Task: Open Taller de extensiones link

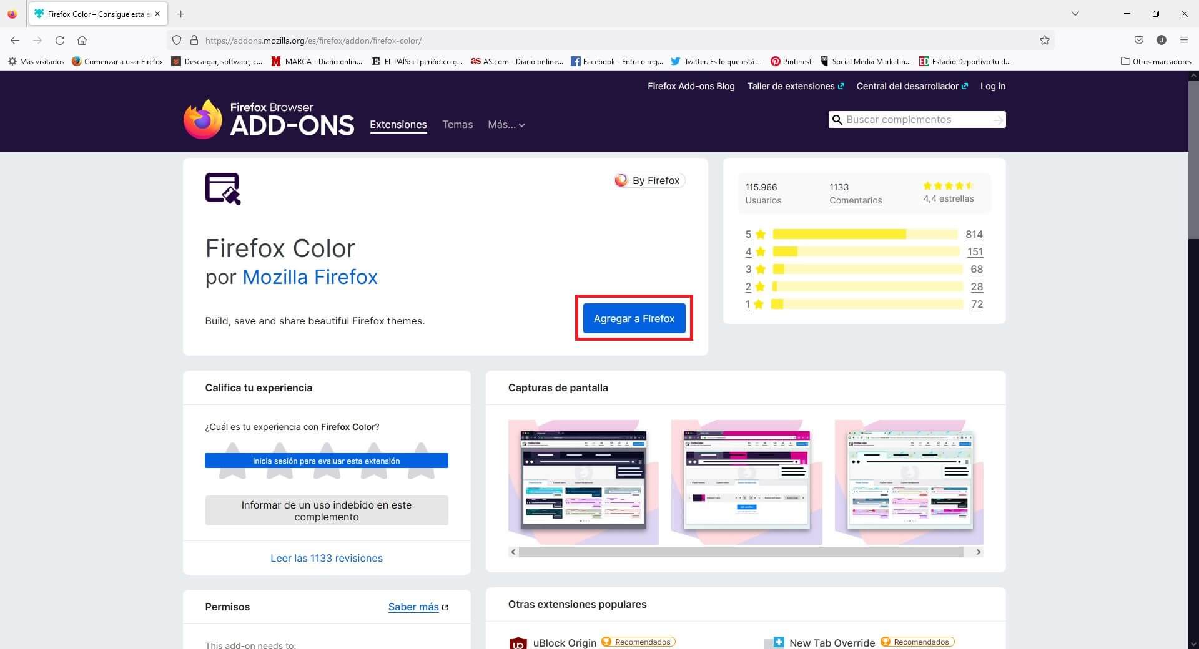Action: click(x=796, y=86)
